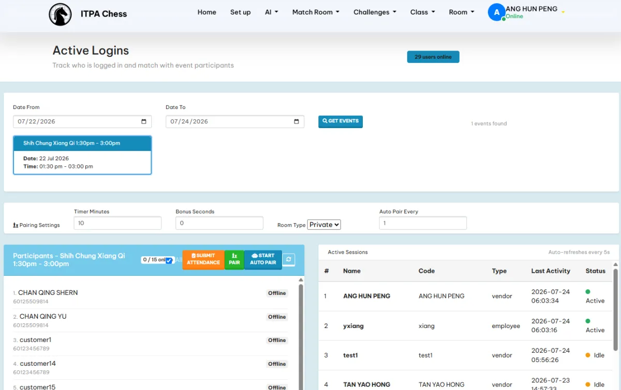The height and width of the screenshot is (390, 621).
Task: Click the Date From input field
Action: coord(82,122)
